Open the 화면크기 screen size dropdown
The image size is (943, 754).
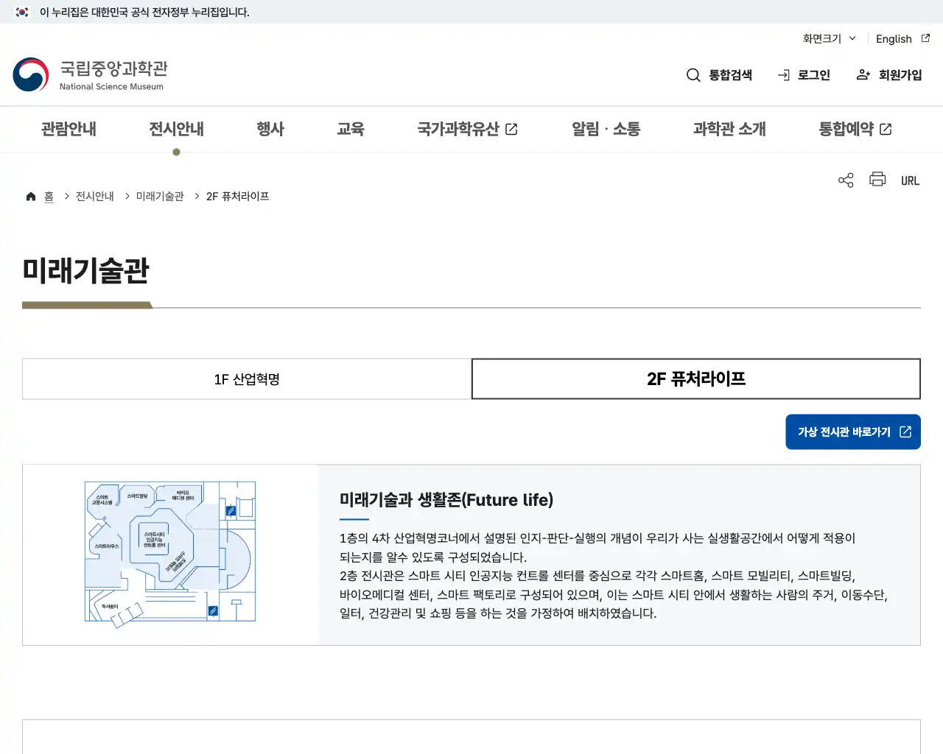click(827, 38)
